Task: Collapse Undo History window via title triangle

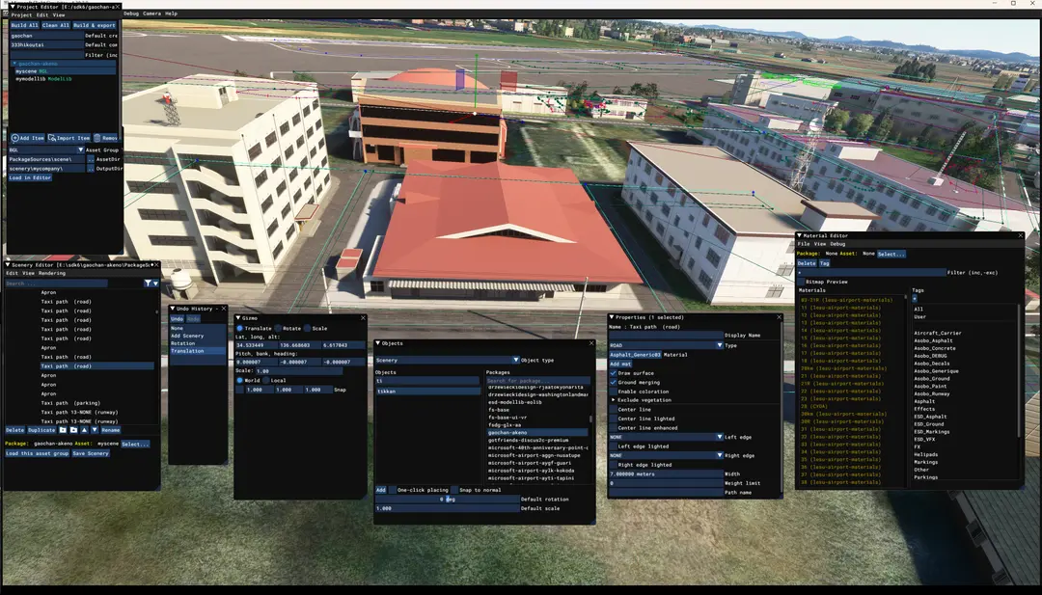Action: (x=173, y=309)
